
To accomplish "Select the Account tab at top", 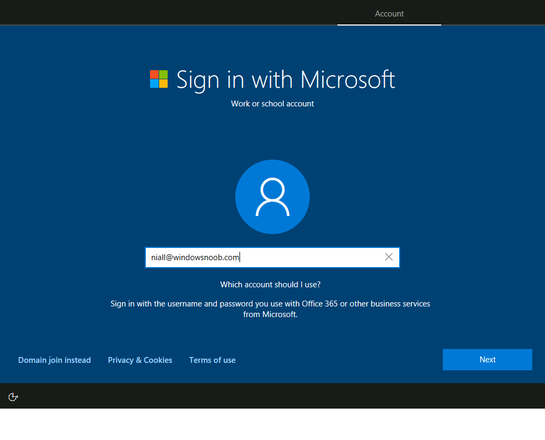I will (x=389, y=14).
